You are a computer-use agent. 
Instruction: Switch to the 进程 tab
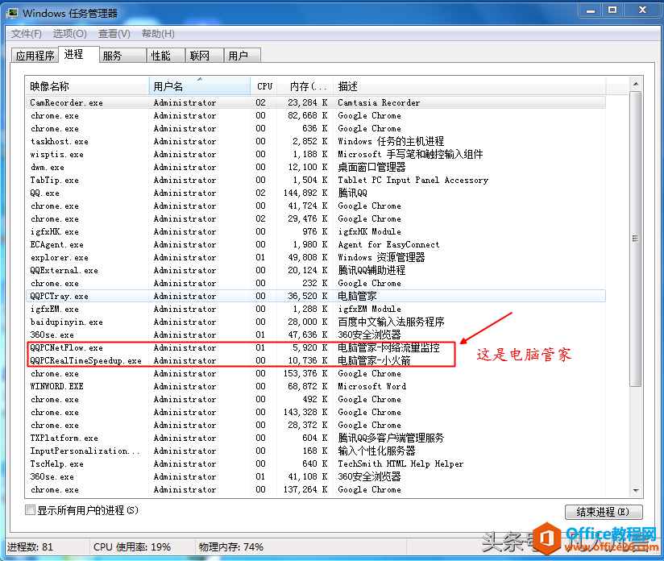pos(78,54)
